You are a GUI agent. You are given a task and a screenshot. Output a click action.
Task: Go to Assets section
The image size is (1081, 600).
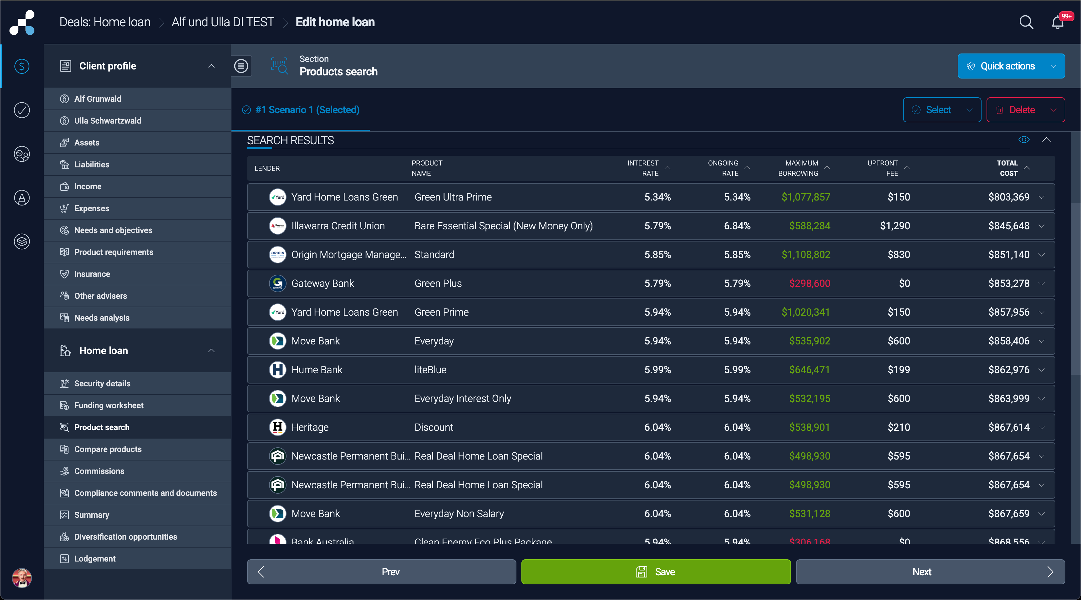[x=137, y=143]
